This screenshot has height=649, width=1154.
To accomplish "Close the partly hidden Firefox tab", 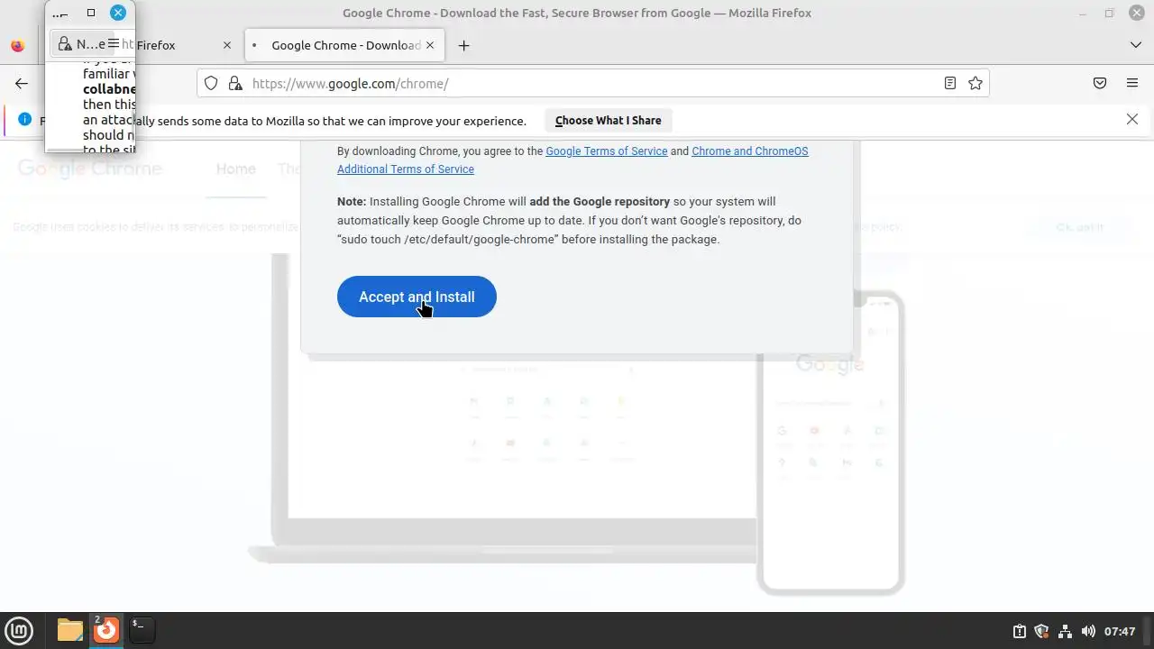I will tap(227, 45).
